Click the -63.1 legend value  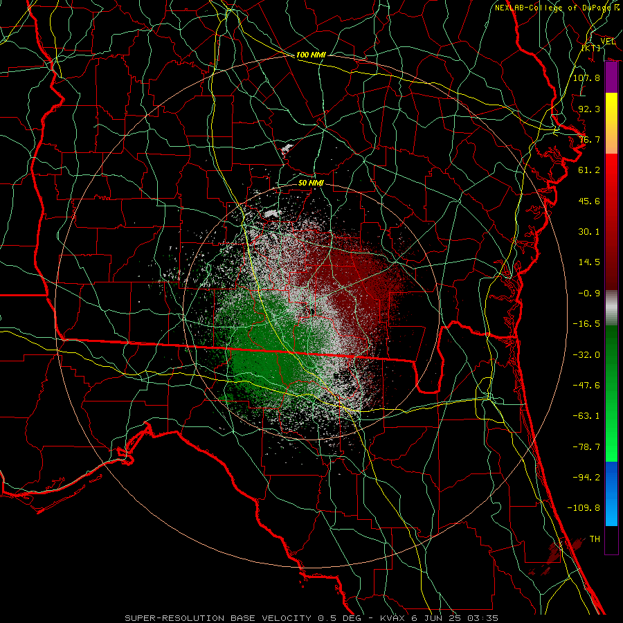(586, 416)
